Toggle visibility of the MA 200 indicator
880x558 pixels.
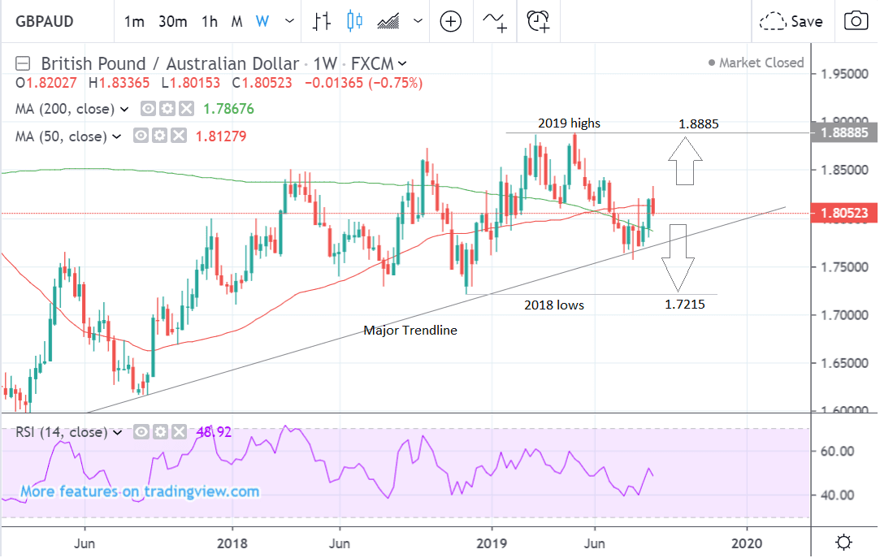149,109
